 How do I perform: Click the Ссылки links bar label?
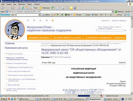[x=127, y=12]
